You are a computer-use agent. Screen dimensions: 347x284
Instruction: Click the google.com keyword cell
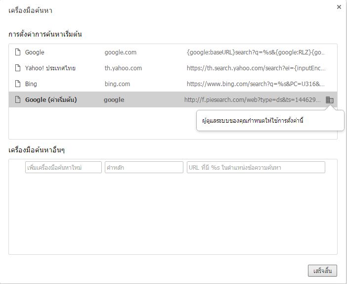tap(121, 52)
